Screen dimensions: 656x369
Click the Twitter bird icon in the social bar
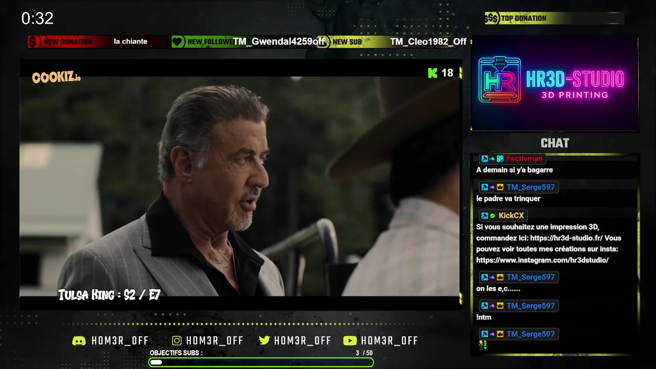click(264, 341)
